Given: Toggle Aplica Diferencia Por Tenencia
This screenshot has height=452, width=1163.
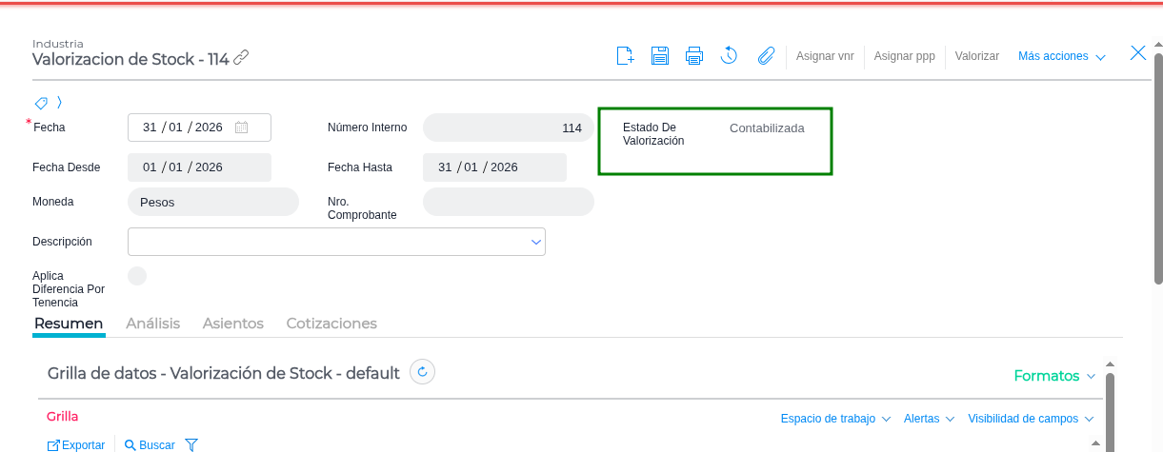Looking at the screenshot, I should (x=137, y=276).
